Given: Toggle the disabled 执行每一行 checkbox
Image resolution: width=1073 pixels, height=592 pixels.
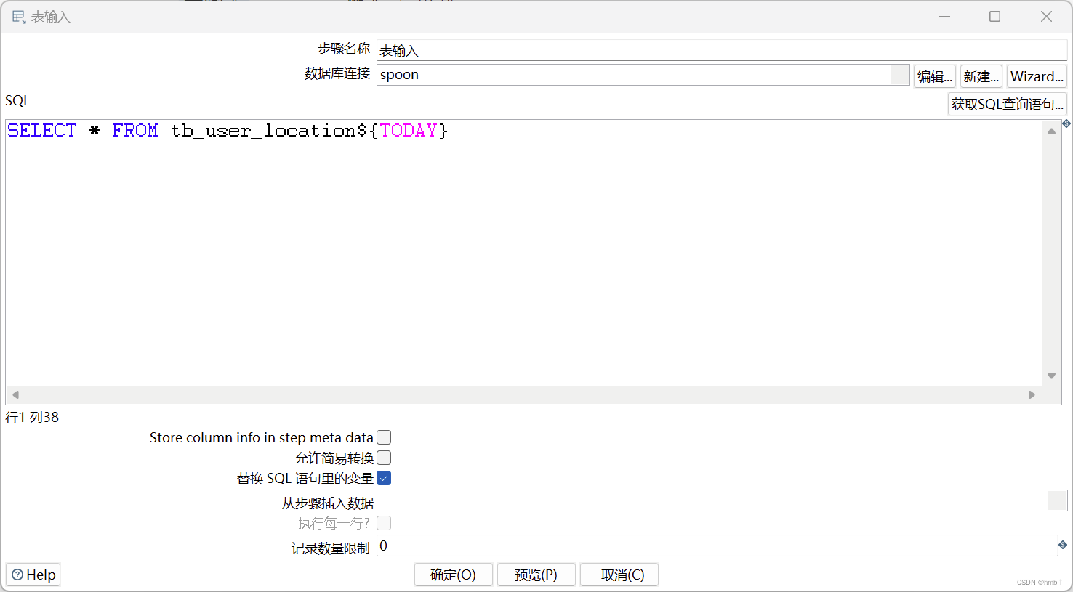Looking at the screenshot, I should (x=384, y=523).
